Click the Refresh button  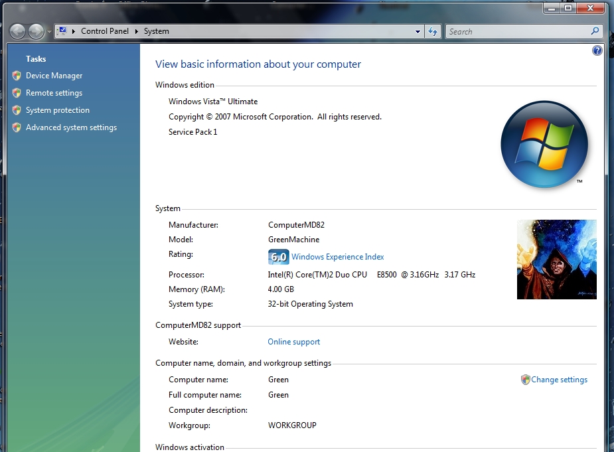(x=433, y=31)
